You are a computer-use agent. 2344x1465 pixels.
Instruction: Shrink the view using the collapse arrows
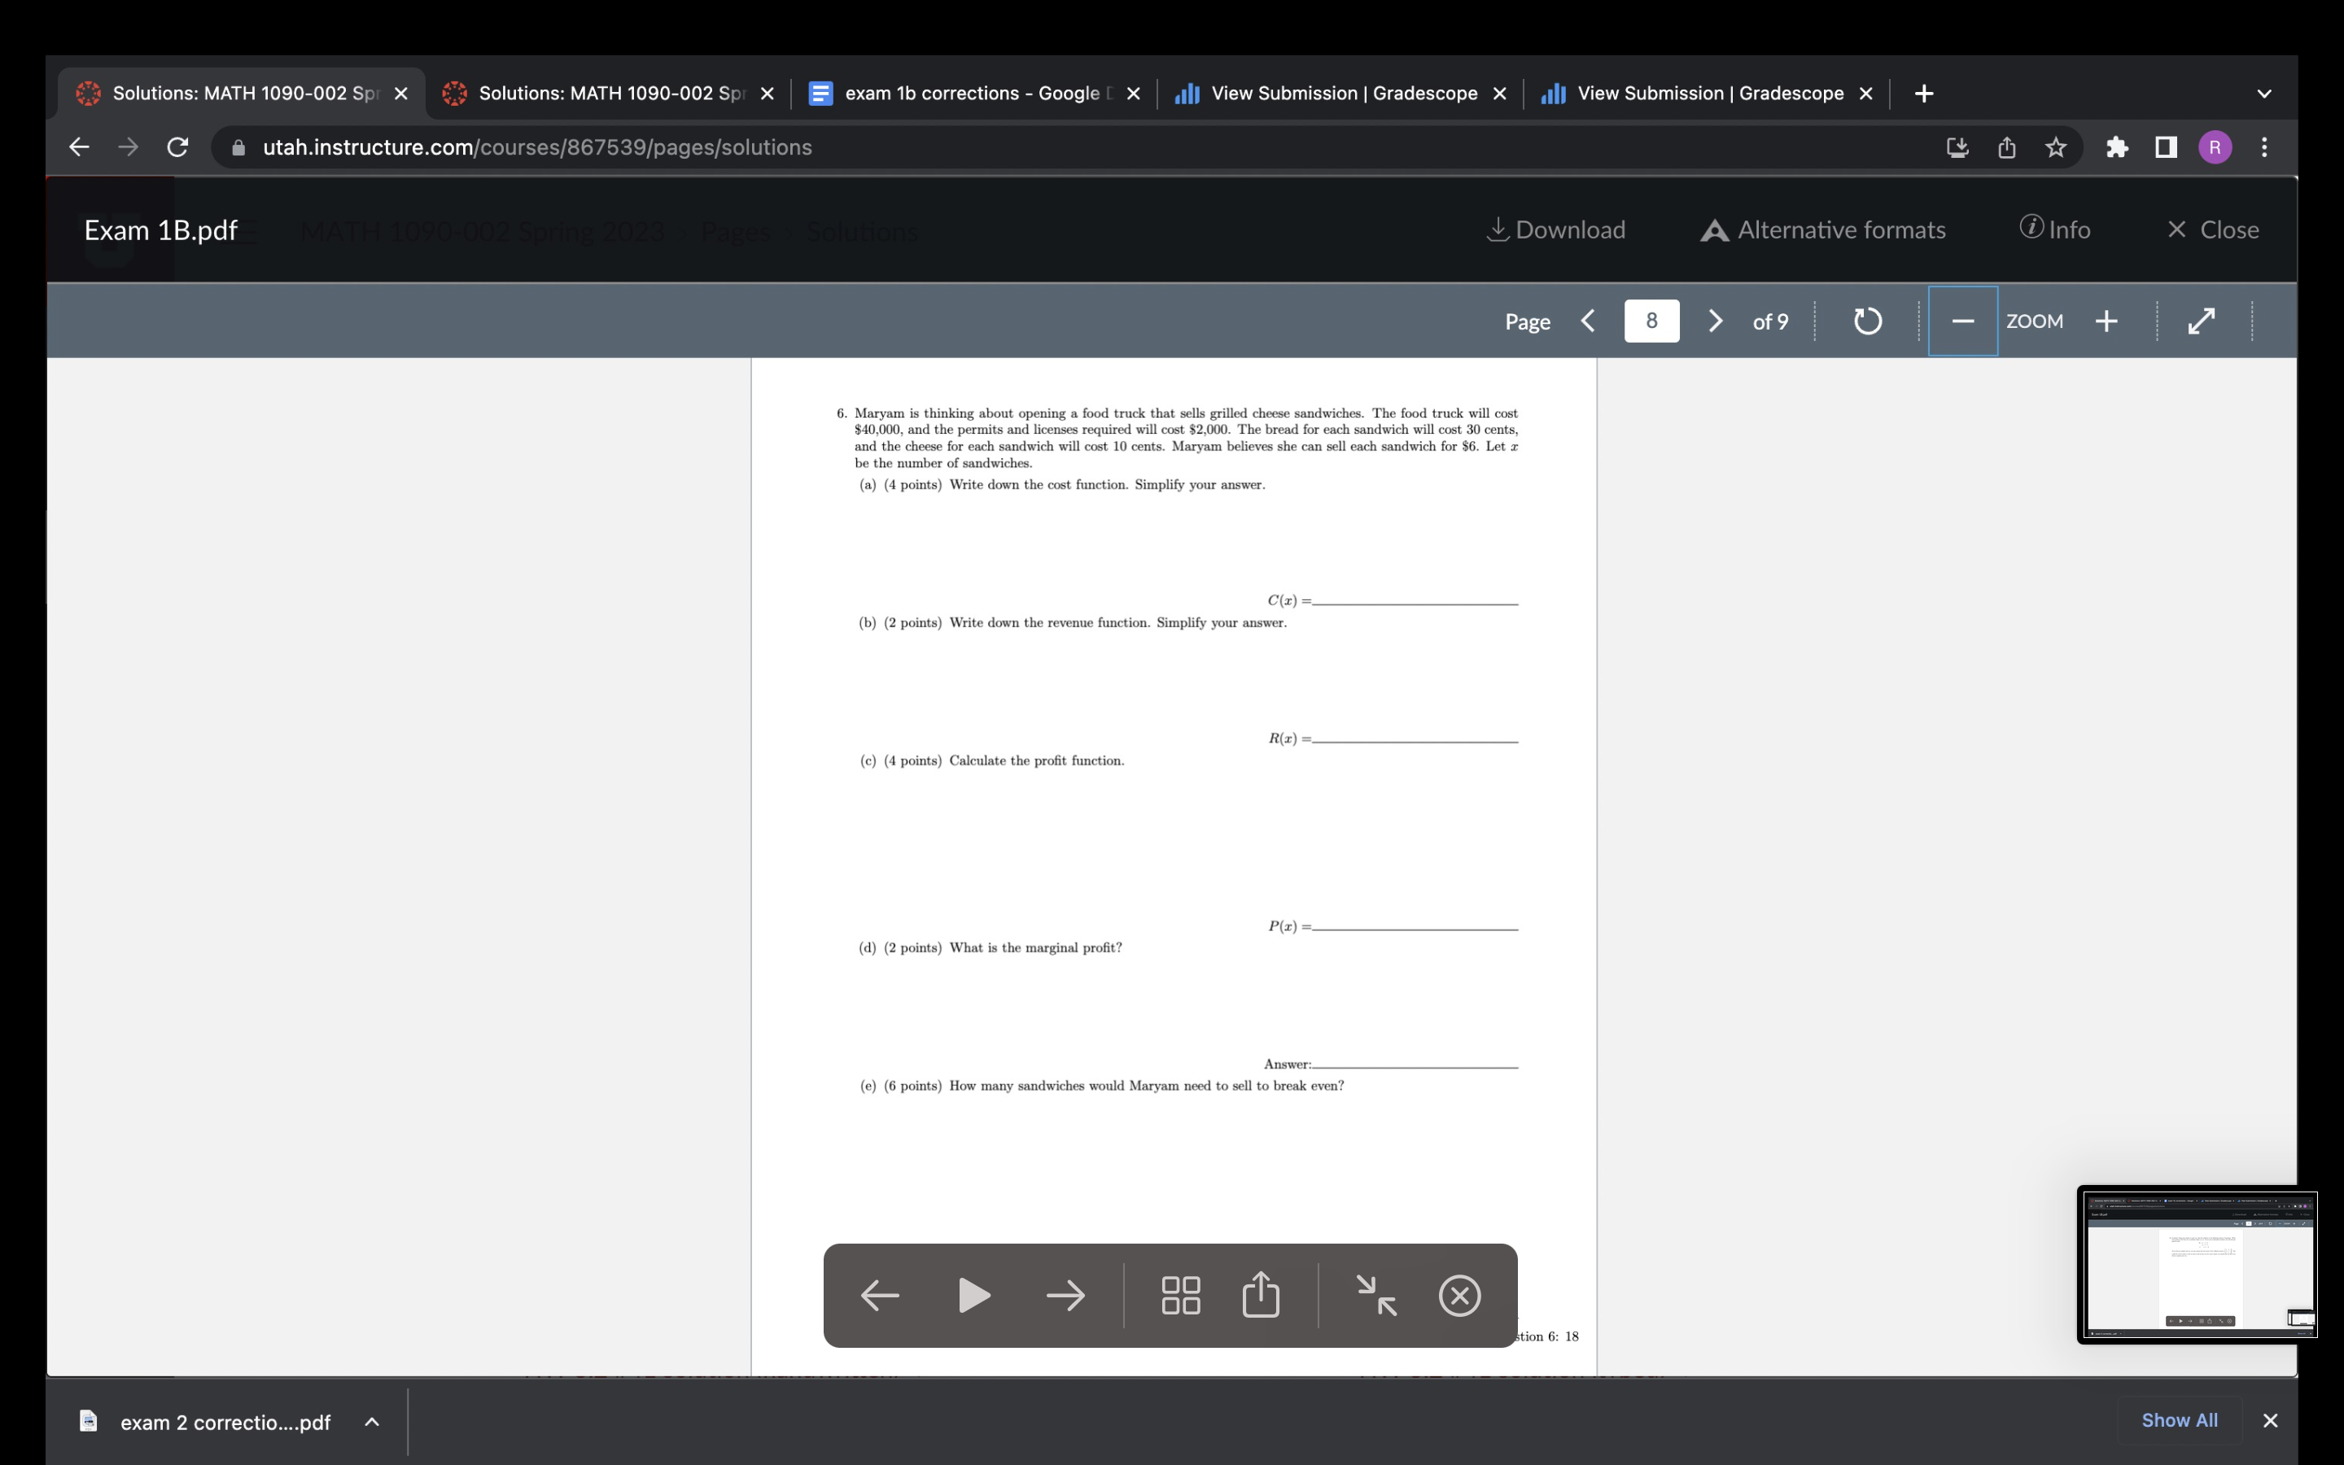coord(1376,1296)
